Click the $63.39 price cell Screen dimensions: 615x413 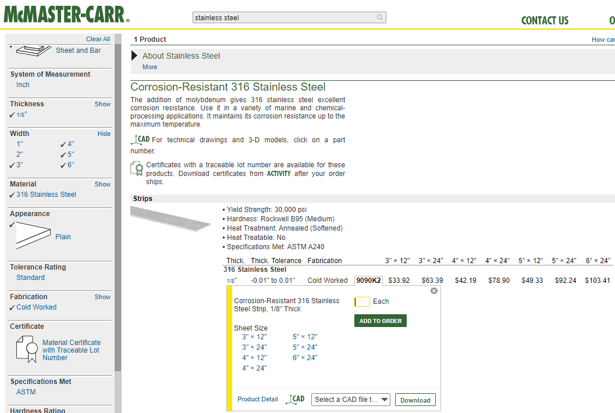pyautogui.click(x=432, y=281)
